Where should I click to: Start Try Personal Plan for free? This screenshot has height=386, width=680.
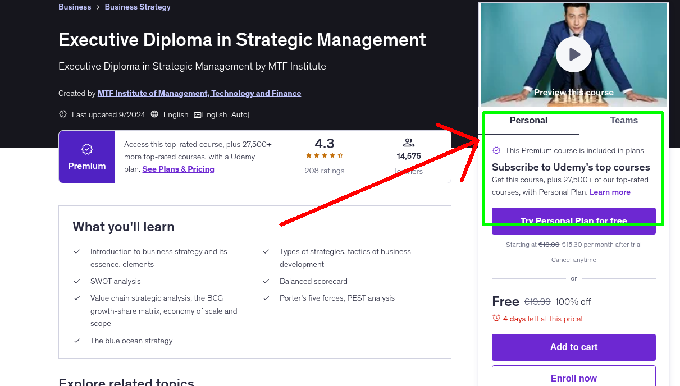[574, 221]
